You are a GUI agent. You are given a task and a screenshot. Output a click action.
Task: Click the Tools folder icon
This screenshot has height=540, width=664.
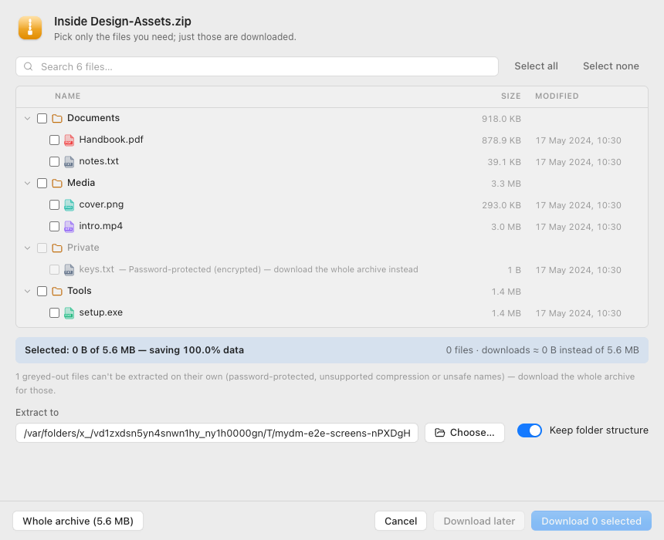[57, 291]
